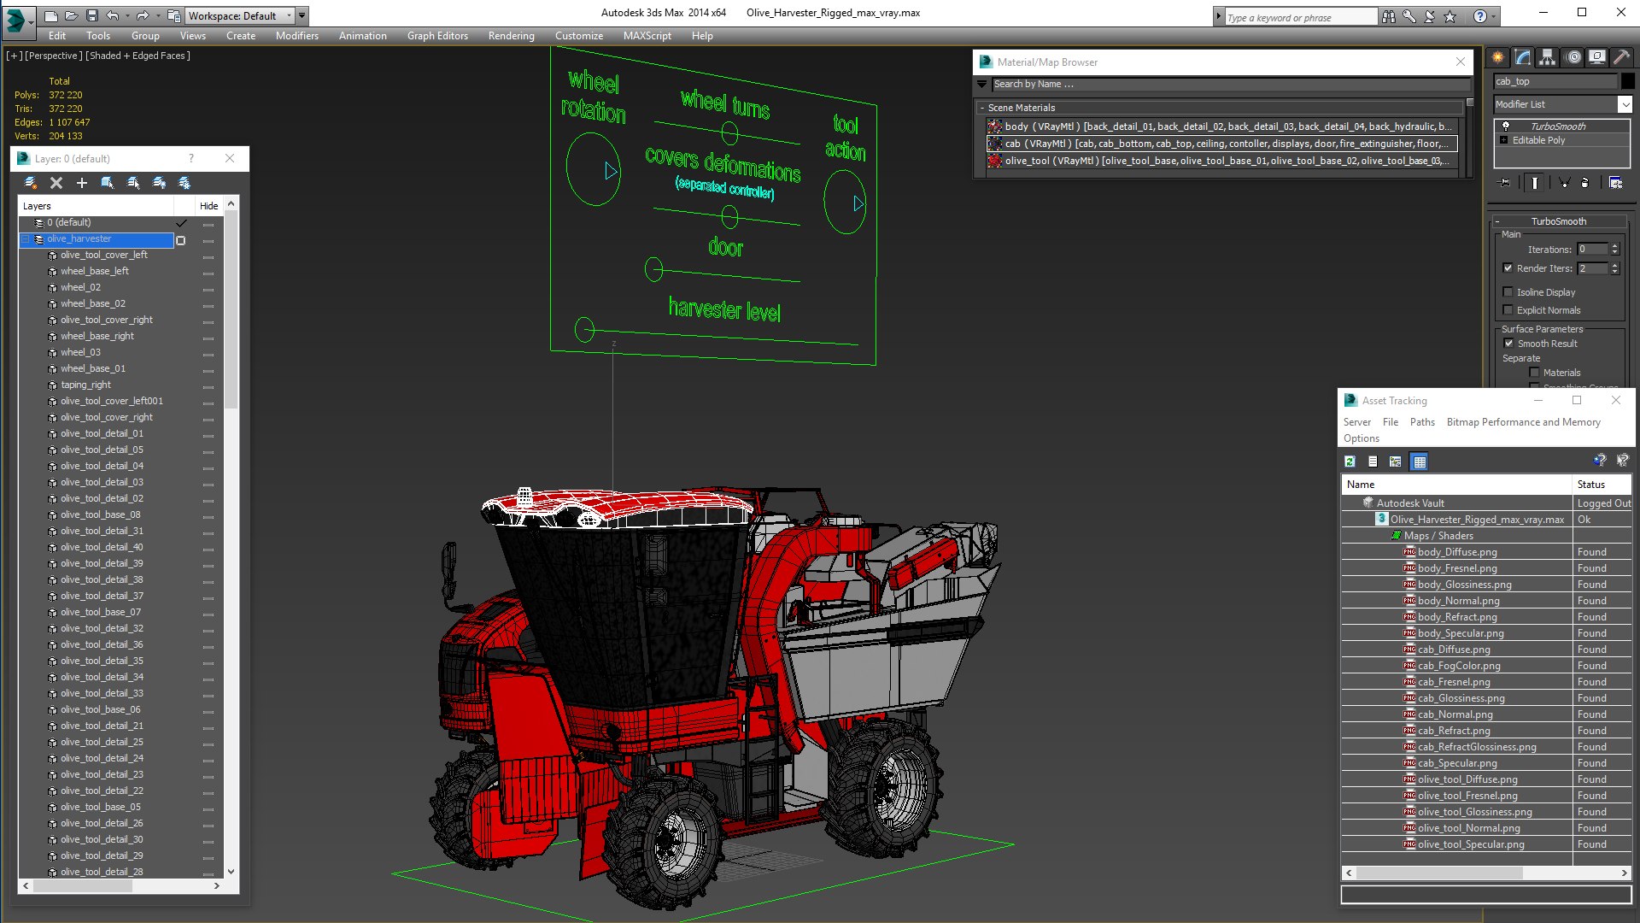Enable the Explicit Normals checkbox
1640x923 pixels.
(1508, 310)
